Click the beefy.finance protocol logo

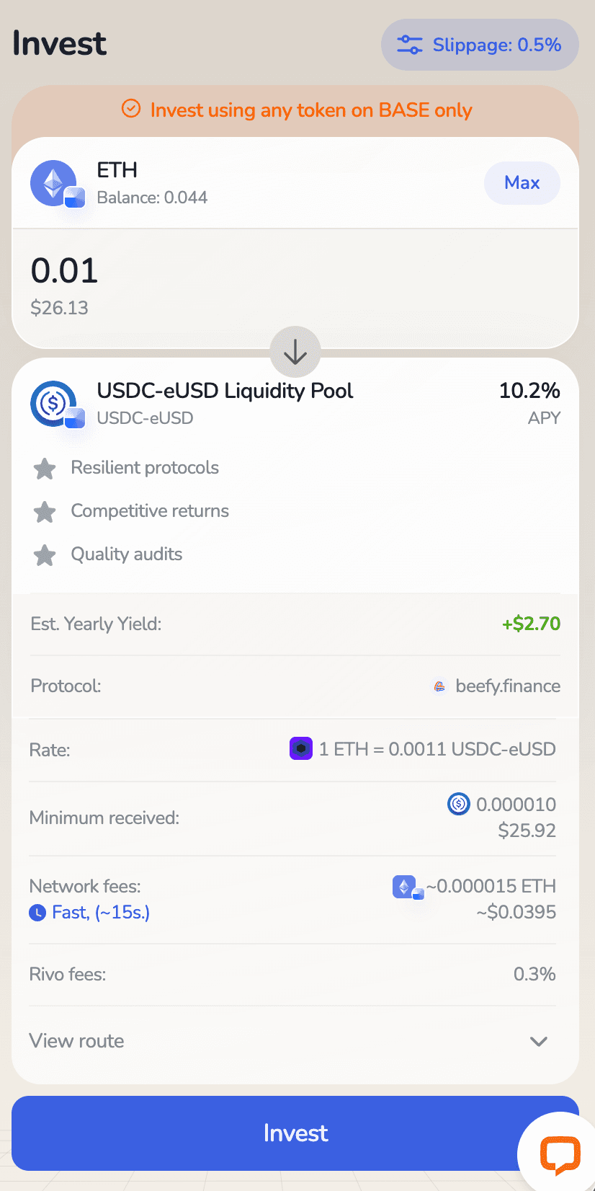pos(439,686)
